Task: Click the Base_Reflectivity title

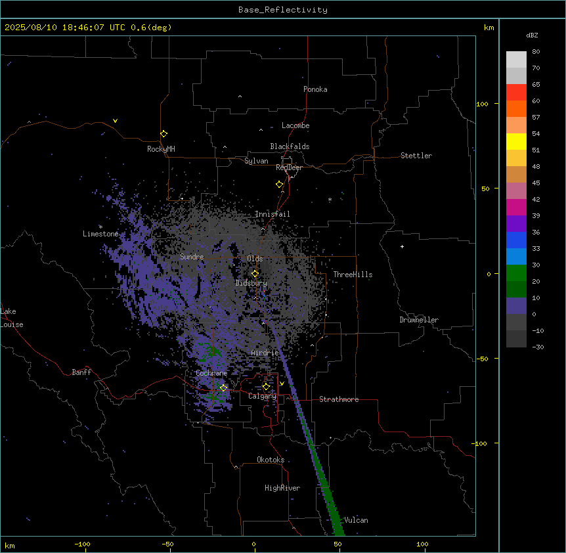Action: 283,10
